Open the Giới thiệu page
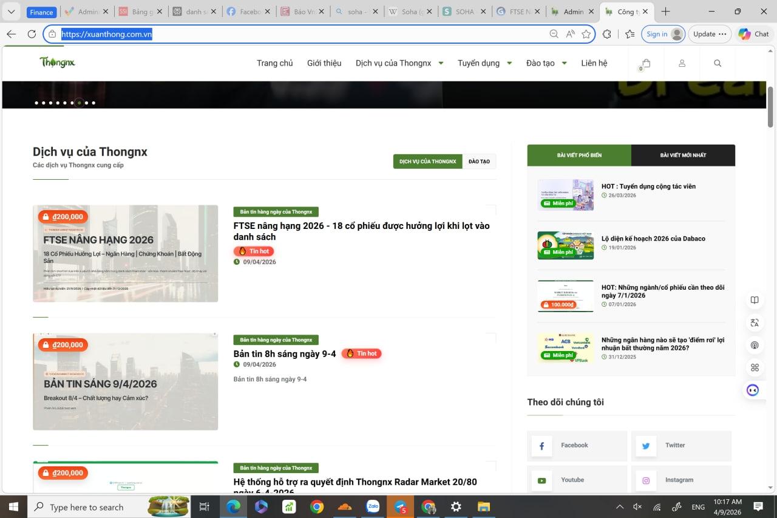777x518 pixels. pos(324,63)
